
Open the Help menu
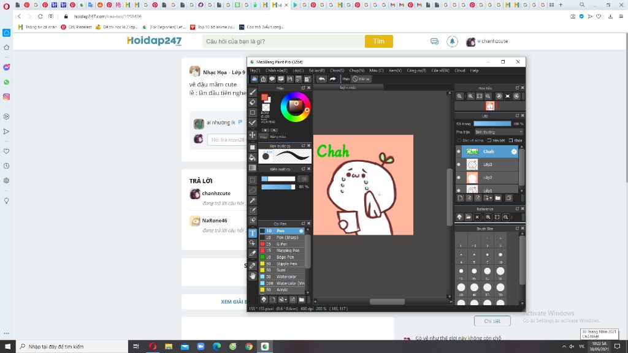[474, 70]
